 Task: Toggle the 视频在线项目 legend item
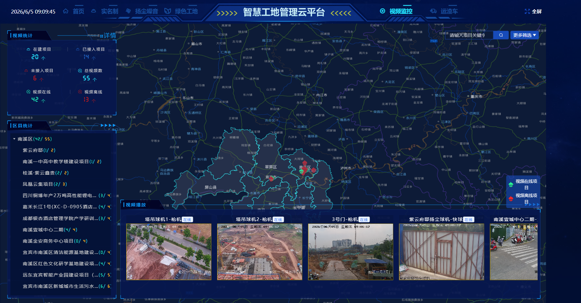[523, 184]
